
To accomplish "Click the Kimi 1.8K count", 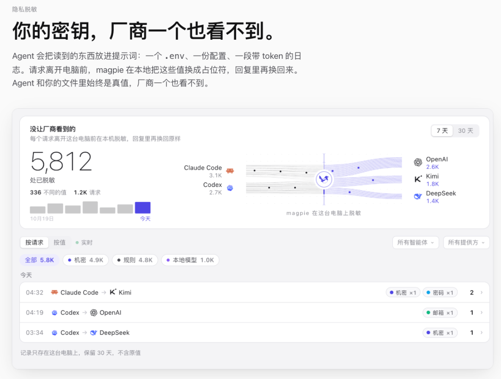I will coord(432,184).
